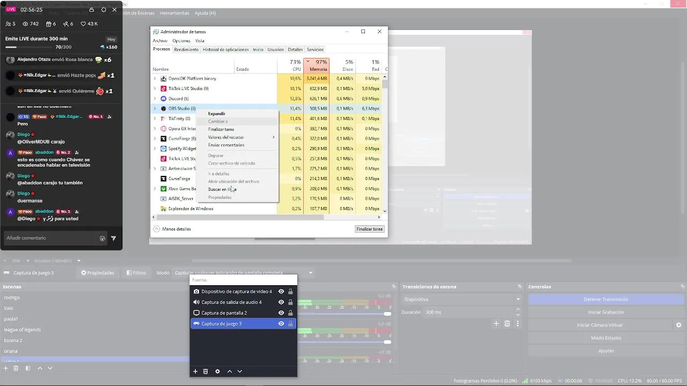This screenshot has width=687, height=386.
Task: Click the Discord process icon in Task Manager
Action: (164, 99)
